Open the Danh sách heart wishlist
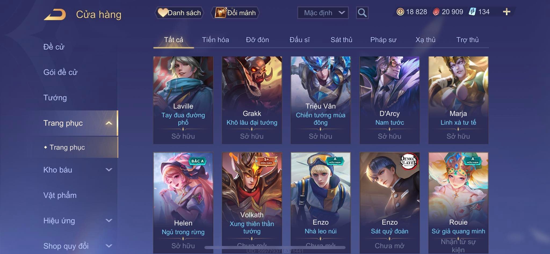 [179, 13]
